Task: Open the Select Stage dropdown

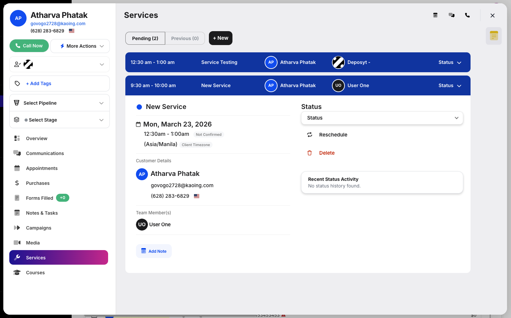Action: (59, 120)
